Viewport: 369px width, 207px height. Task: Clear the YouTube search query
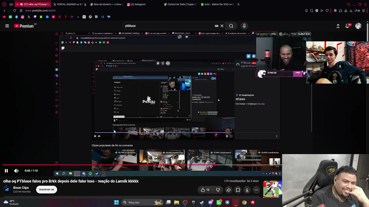222,26
